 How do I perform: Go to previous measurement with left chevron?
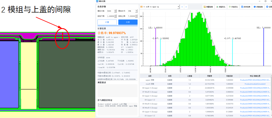(182, 7)
